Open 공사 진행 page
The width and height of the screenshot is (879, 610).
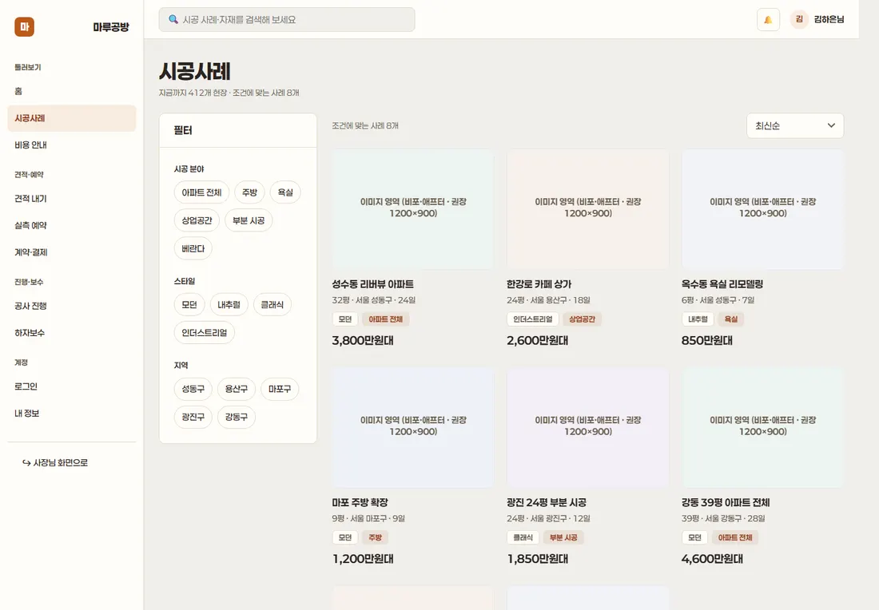point(72,307)
